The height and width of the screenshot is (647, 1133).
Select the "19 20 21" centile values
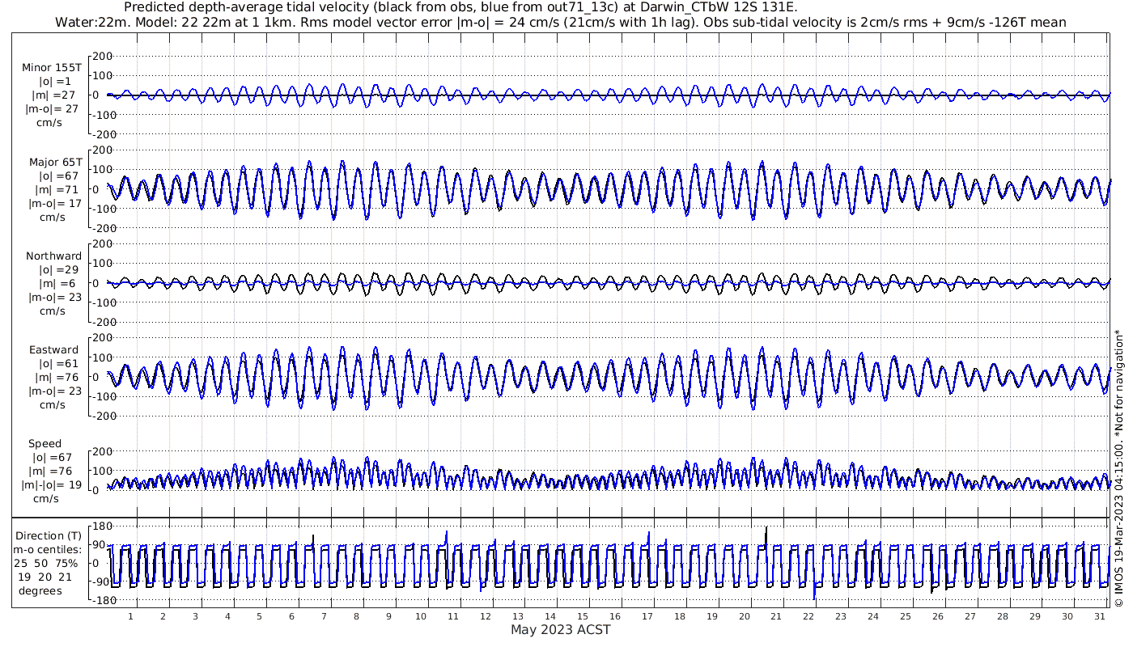pos(45,577)
